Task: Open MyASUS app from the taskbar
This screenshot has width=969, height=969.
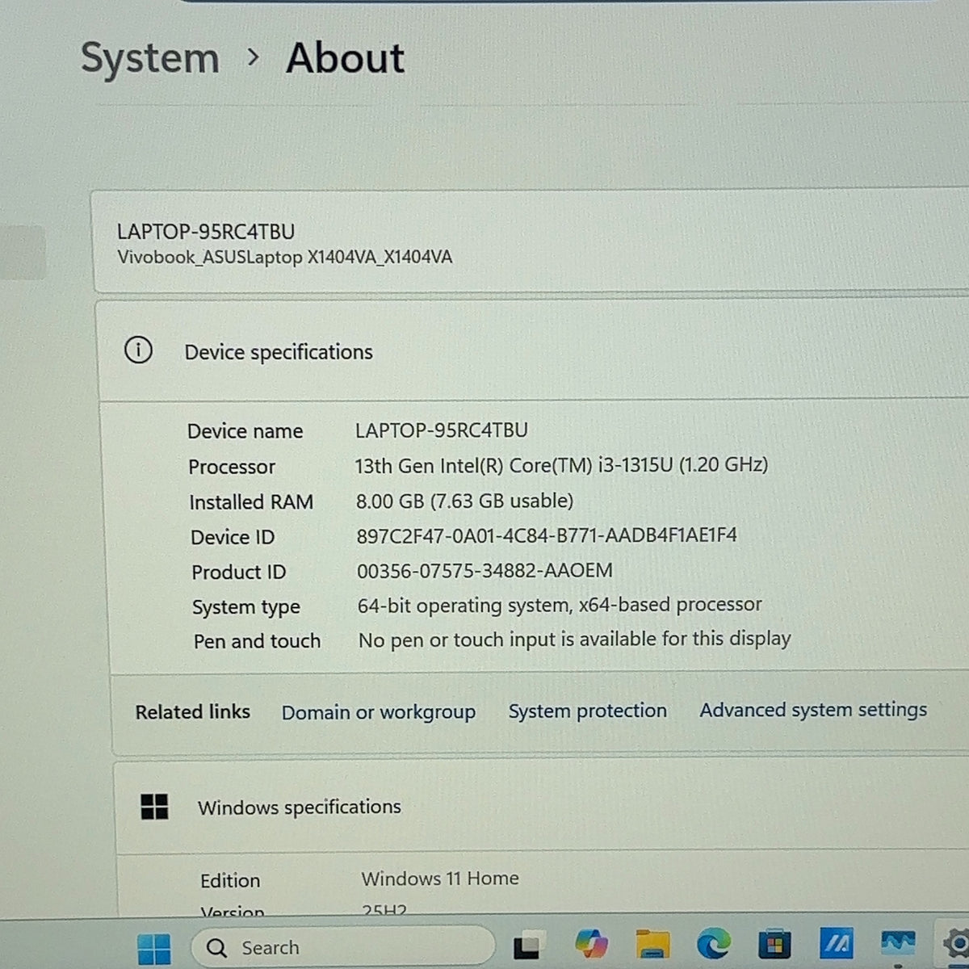Action: pos(836,942)
